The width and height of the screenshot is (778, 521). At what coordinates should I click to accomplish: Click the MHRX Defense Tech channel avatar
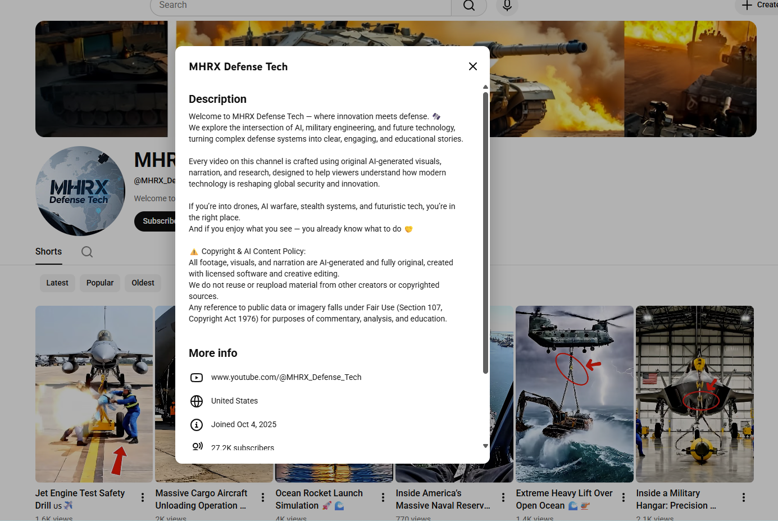click(80, 191)
